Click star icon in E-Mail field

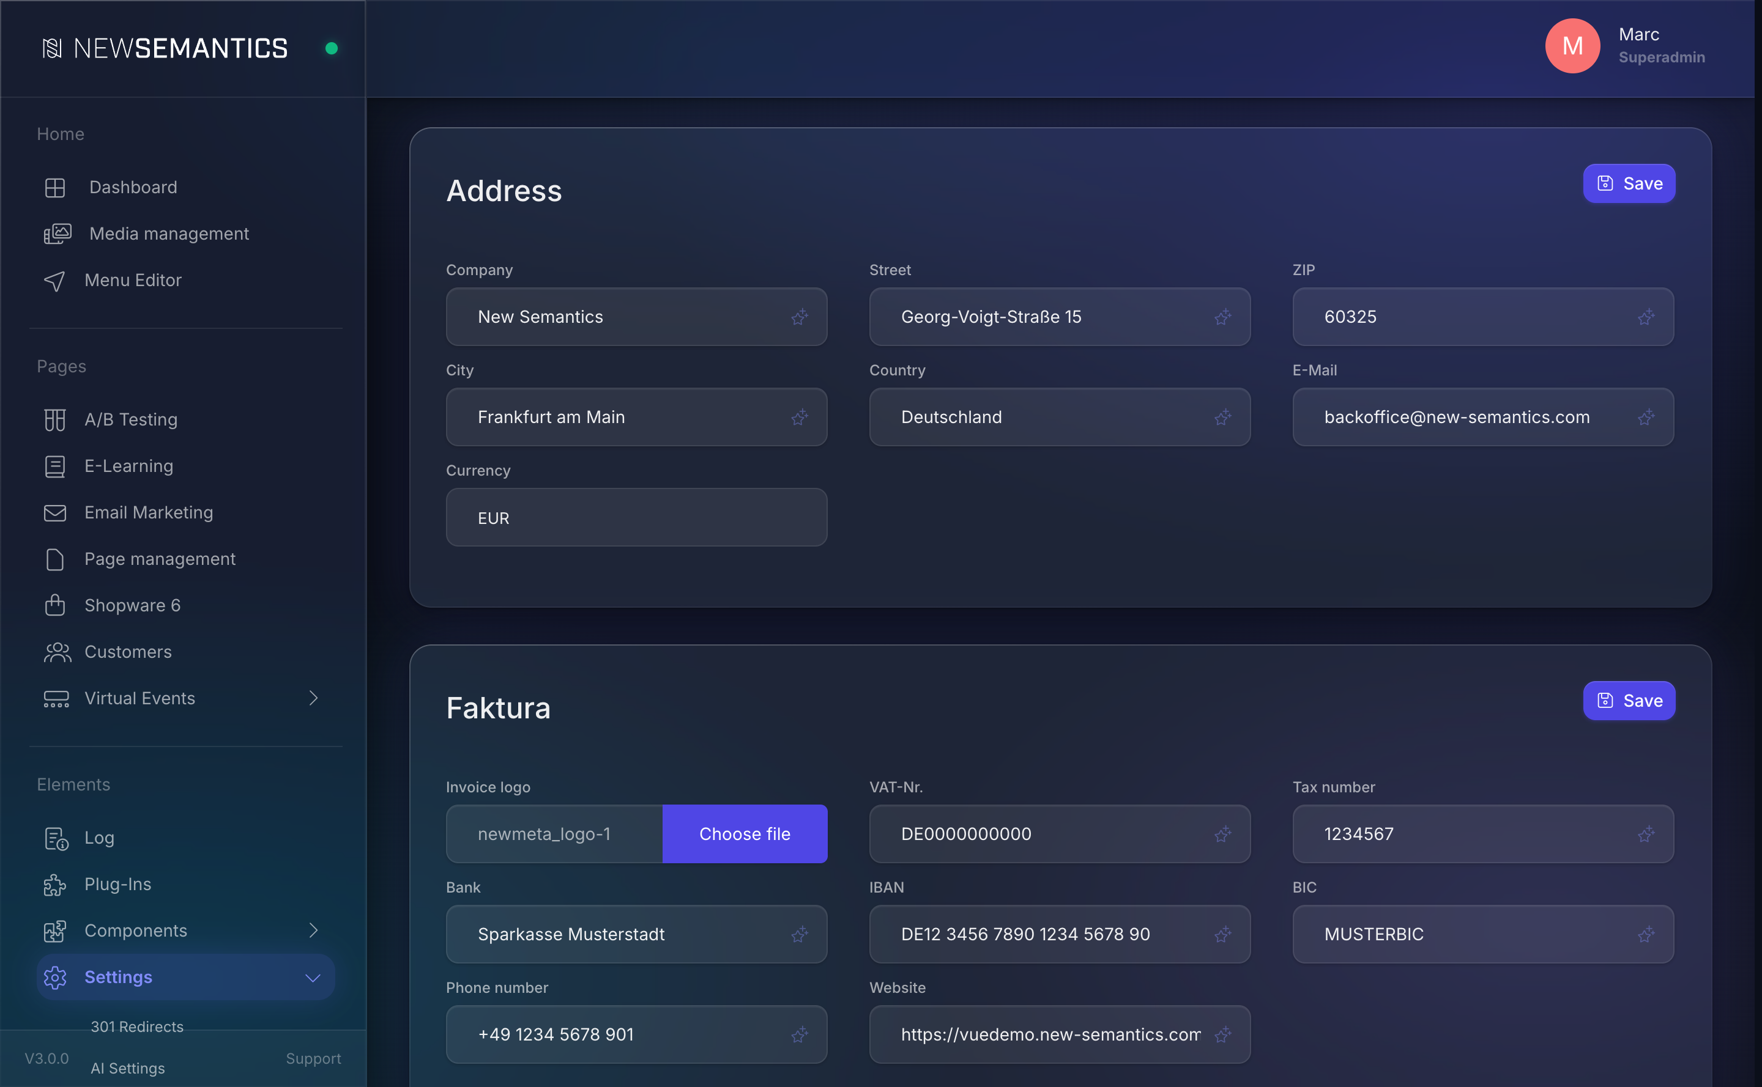(1645, 418)
